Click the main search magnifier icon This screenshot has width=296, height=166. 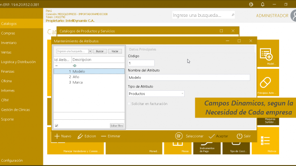[x=233, y=15]
